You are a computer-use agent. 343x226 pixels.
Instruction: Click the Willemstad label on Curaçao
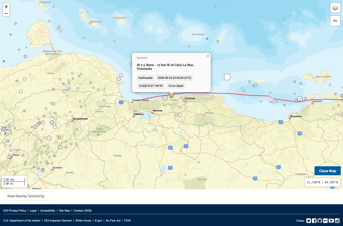(95, 21)
